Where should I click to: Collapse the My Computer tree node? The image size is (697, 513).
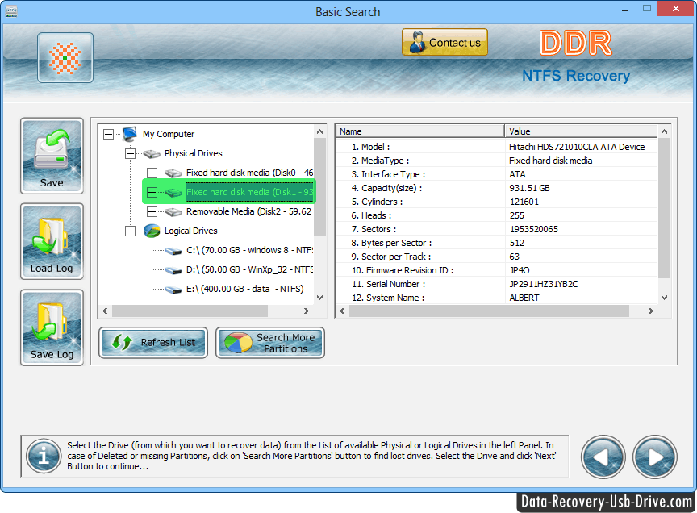(x=108, y=134)
